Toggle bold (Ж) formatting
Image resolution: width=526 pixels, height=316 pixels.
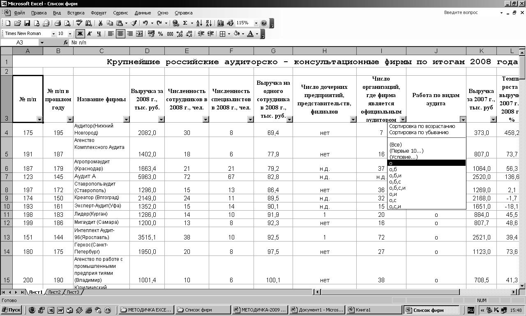click(x=80, y=34)
